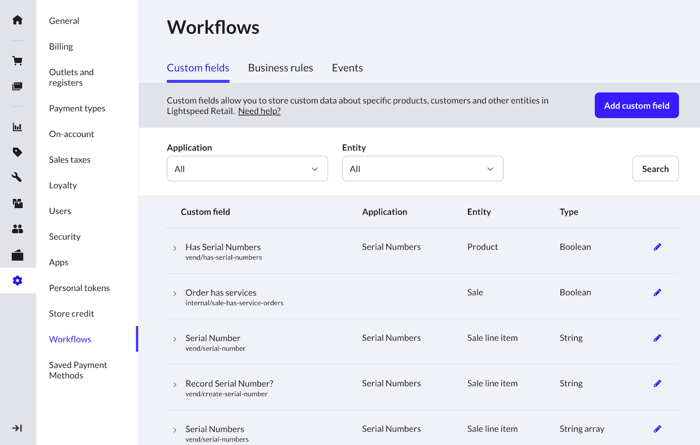Edit the Record Serial Number? field
The height and width of the screenshot is (445, 700).
[657, 383]
